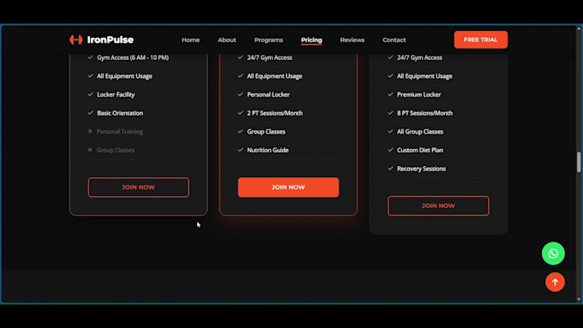
Task: Open the Contact nav link
Action: pyautogui.click(x=394, y=39)
